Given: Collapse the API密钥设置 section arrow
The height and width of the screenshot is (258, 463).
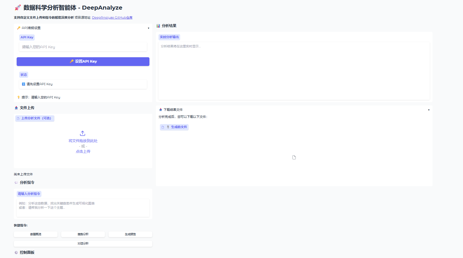Looking at the screenshot, I should [x=149, y=28].
